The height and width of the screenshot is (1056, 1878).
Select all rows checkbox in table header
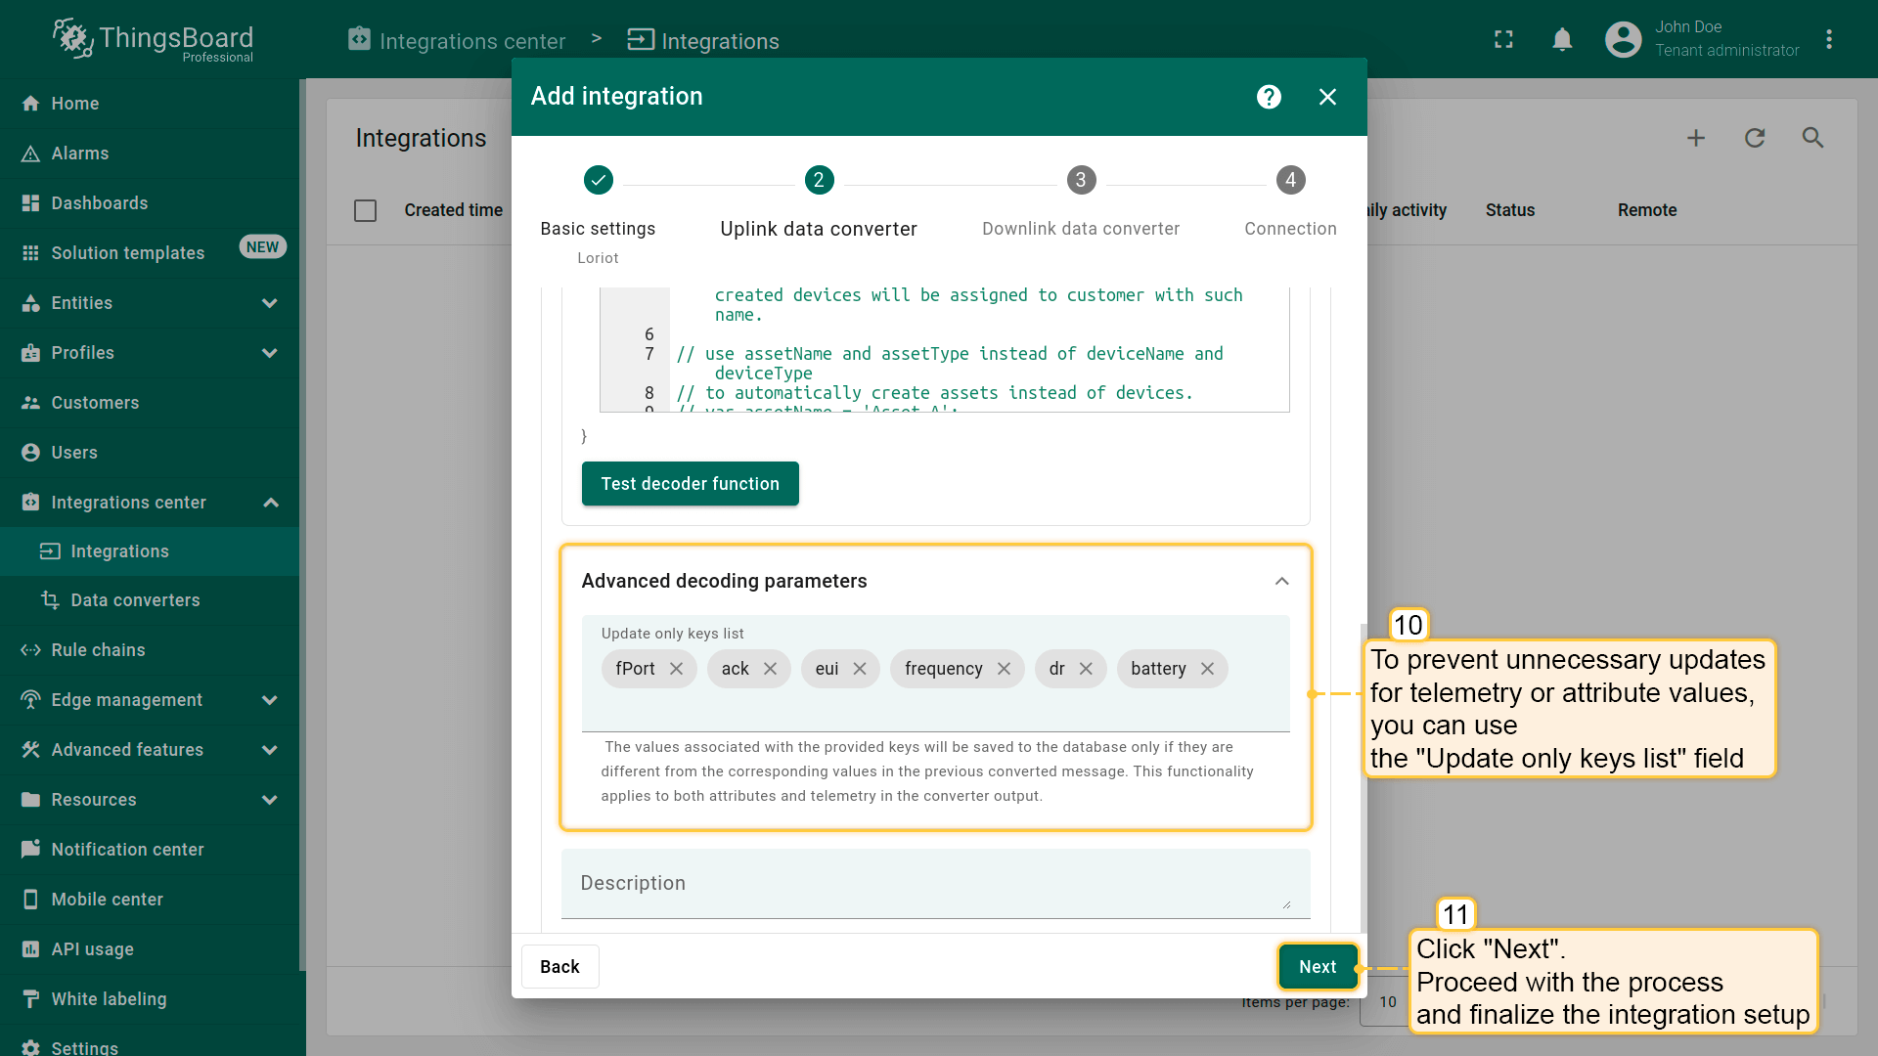pyautogui.click(x=365, y=210)
